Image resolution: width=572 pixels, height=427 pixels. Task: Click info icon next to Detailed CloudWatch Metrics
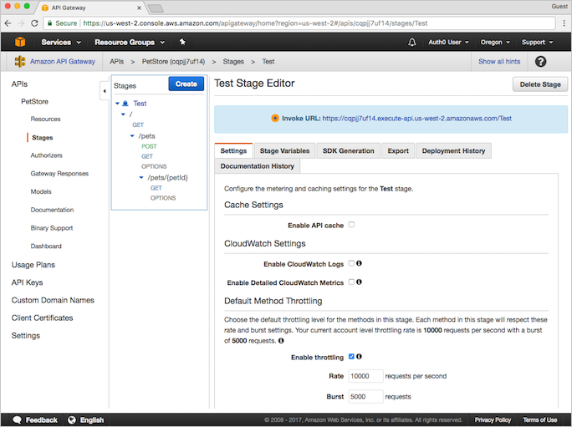359,282
